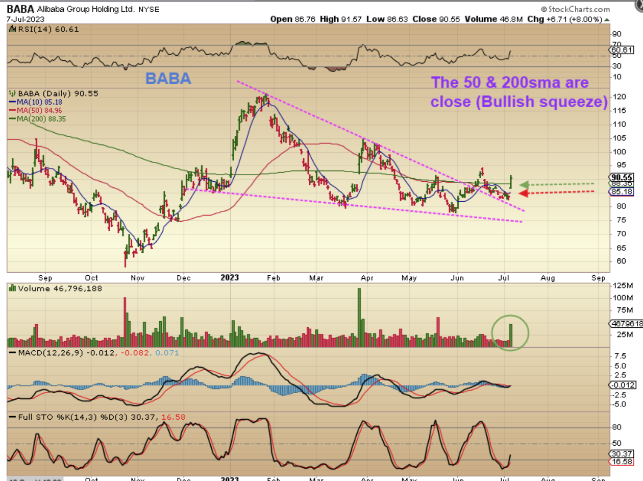Click the tallest green volume bar near April
The image size is (643, 481).
coord(359,318)
